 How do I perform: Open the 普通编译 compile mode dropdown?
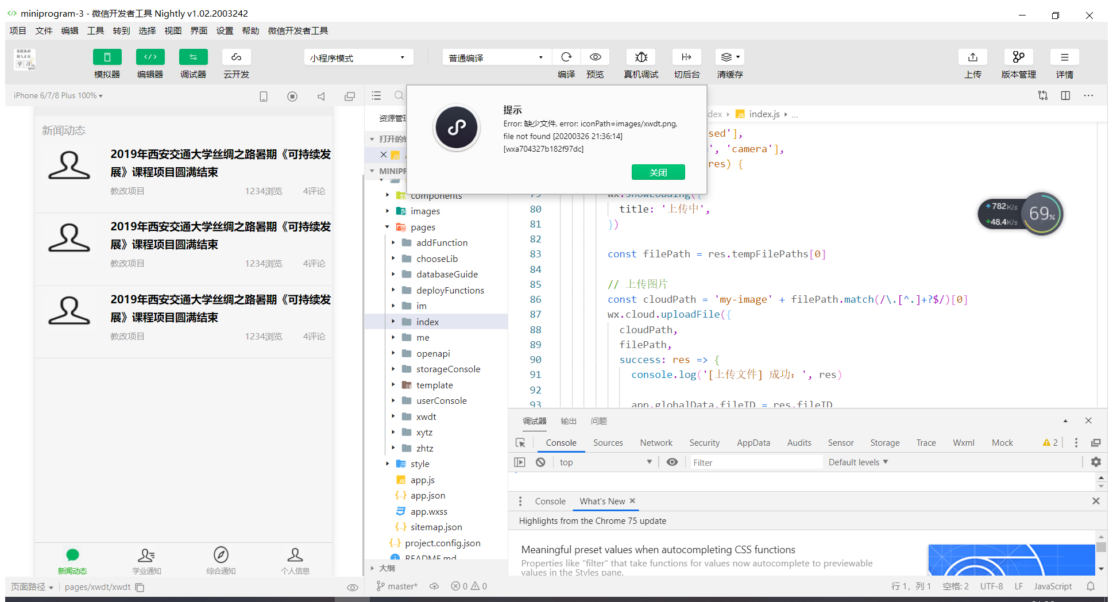coord(497,57)
